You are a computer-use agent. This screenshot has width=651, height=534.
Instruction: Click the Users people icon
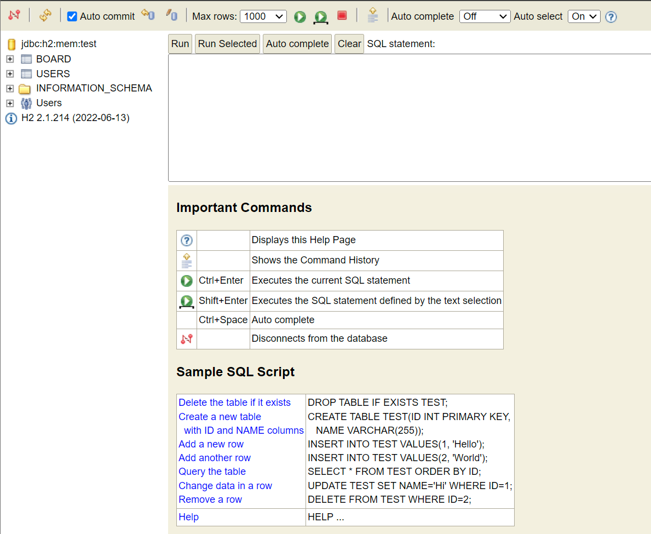26,103
